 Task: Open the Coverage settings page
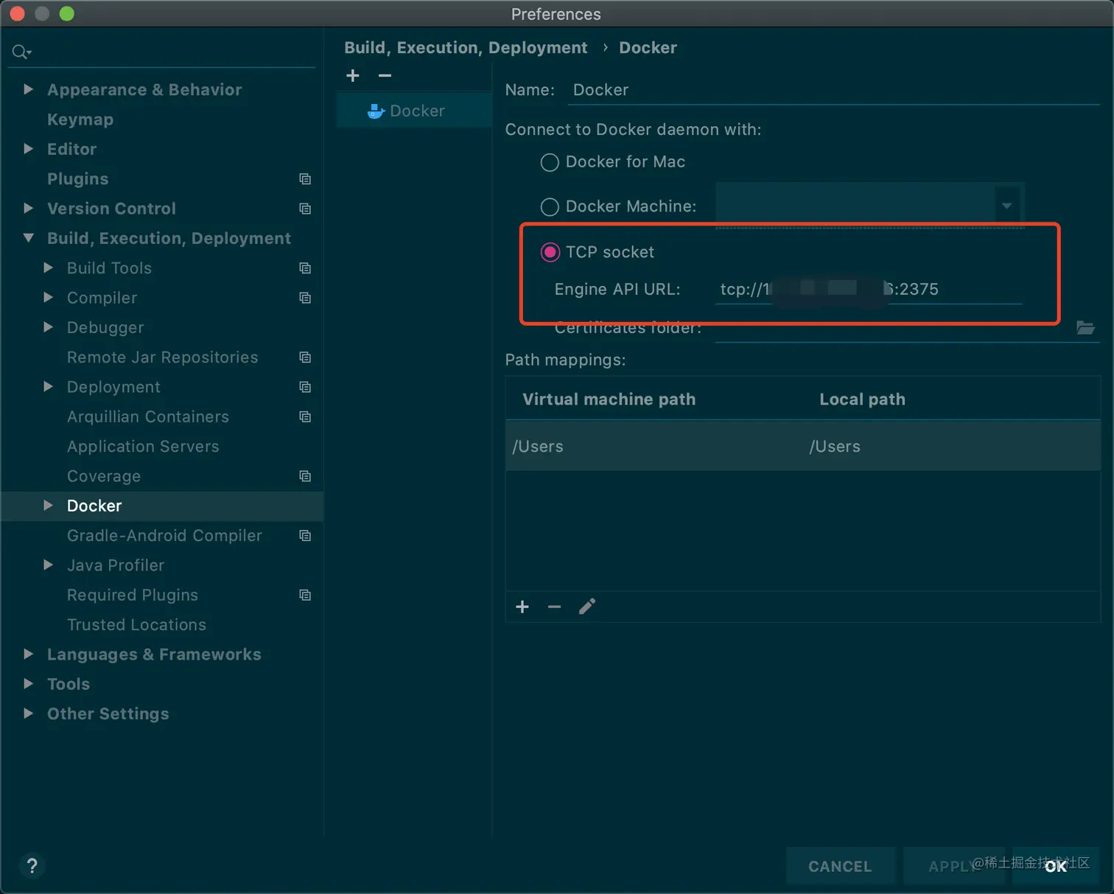(104, 476)
